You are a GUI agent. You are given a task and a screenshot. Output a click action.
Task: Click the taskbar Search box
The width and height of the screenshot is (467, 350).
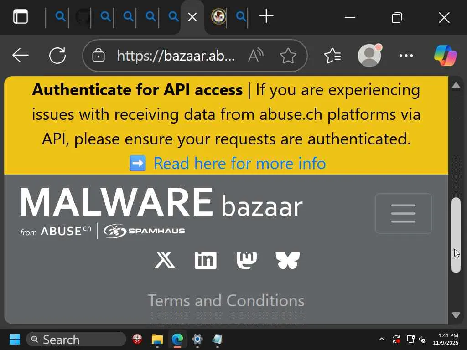pyautogui.click(x=76, y=339)
